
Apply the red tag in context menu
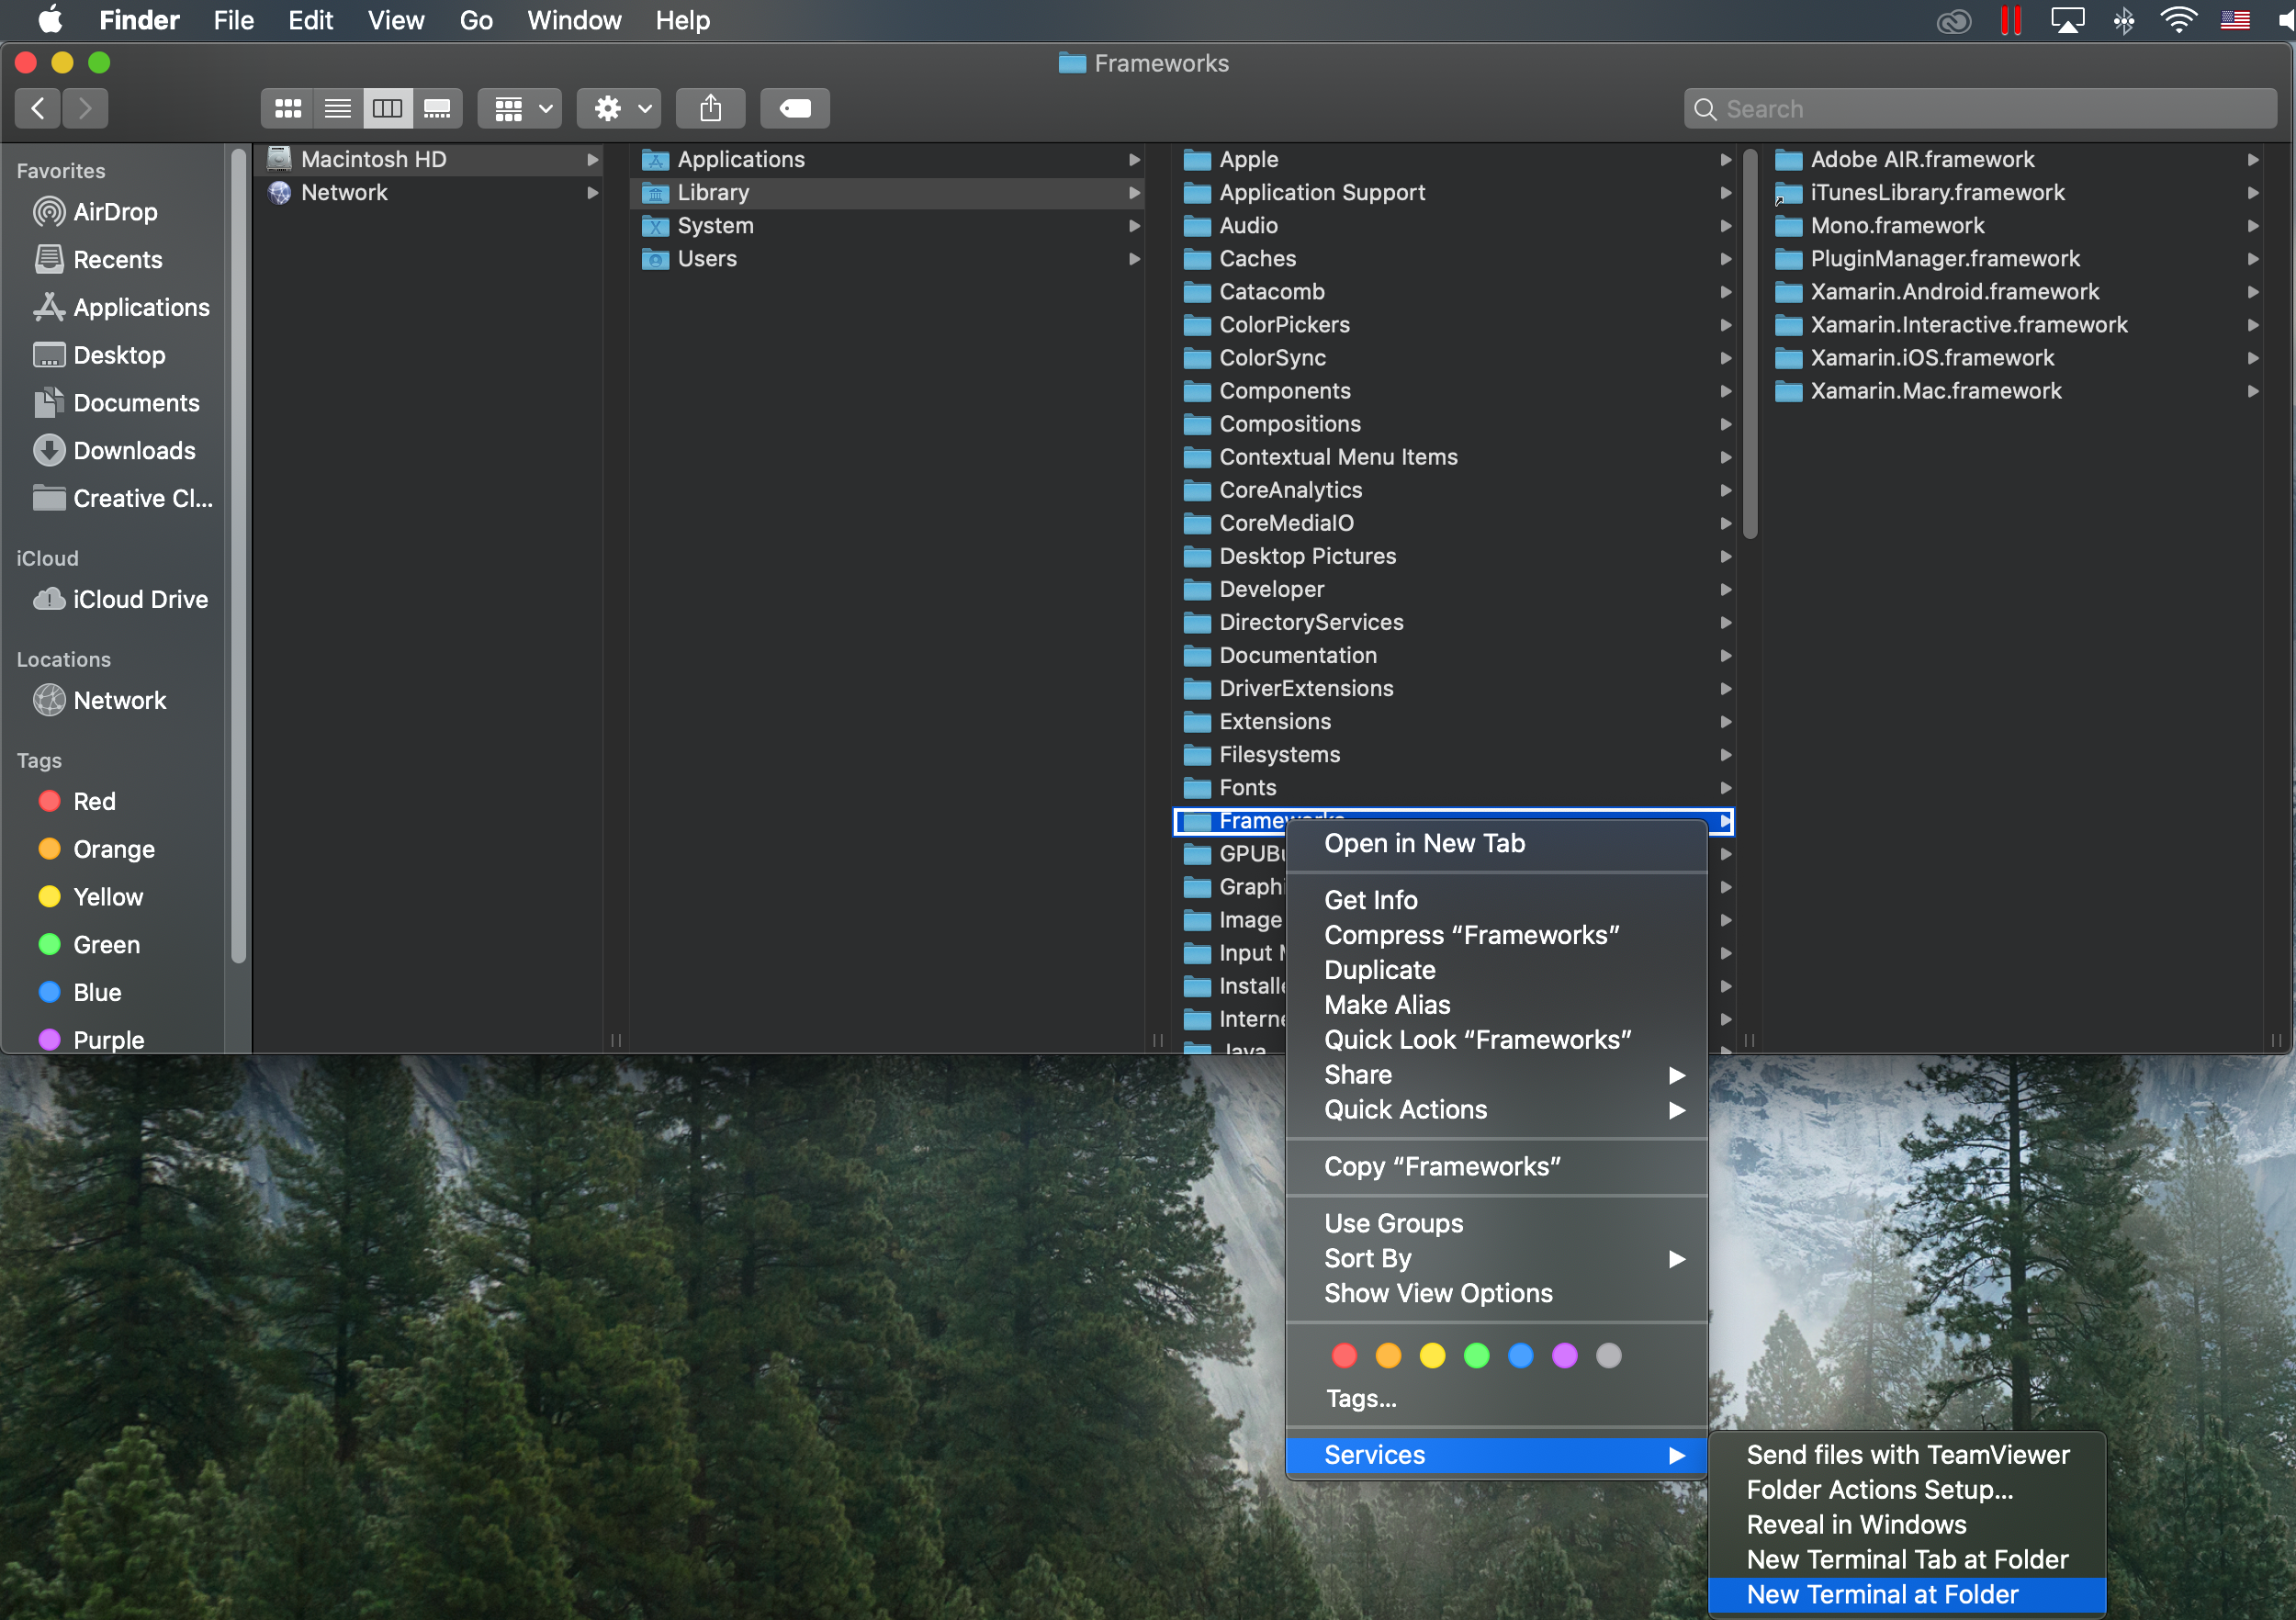pyautogui.click(x=1344, y=1355)
